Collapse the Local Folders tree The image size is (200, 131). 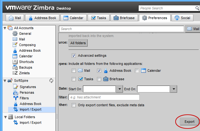pos(6,117)
